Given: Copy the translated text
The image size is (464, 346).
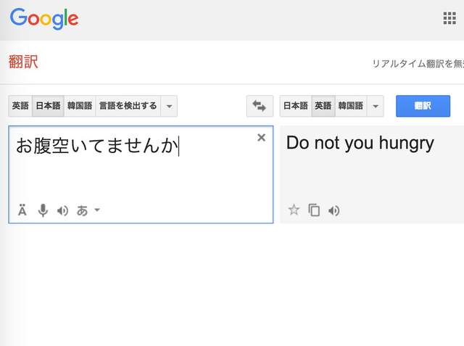Looking at the screenshot, I should (314, 210).
